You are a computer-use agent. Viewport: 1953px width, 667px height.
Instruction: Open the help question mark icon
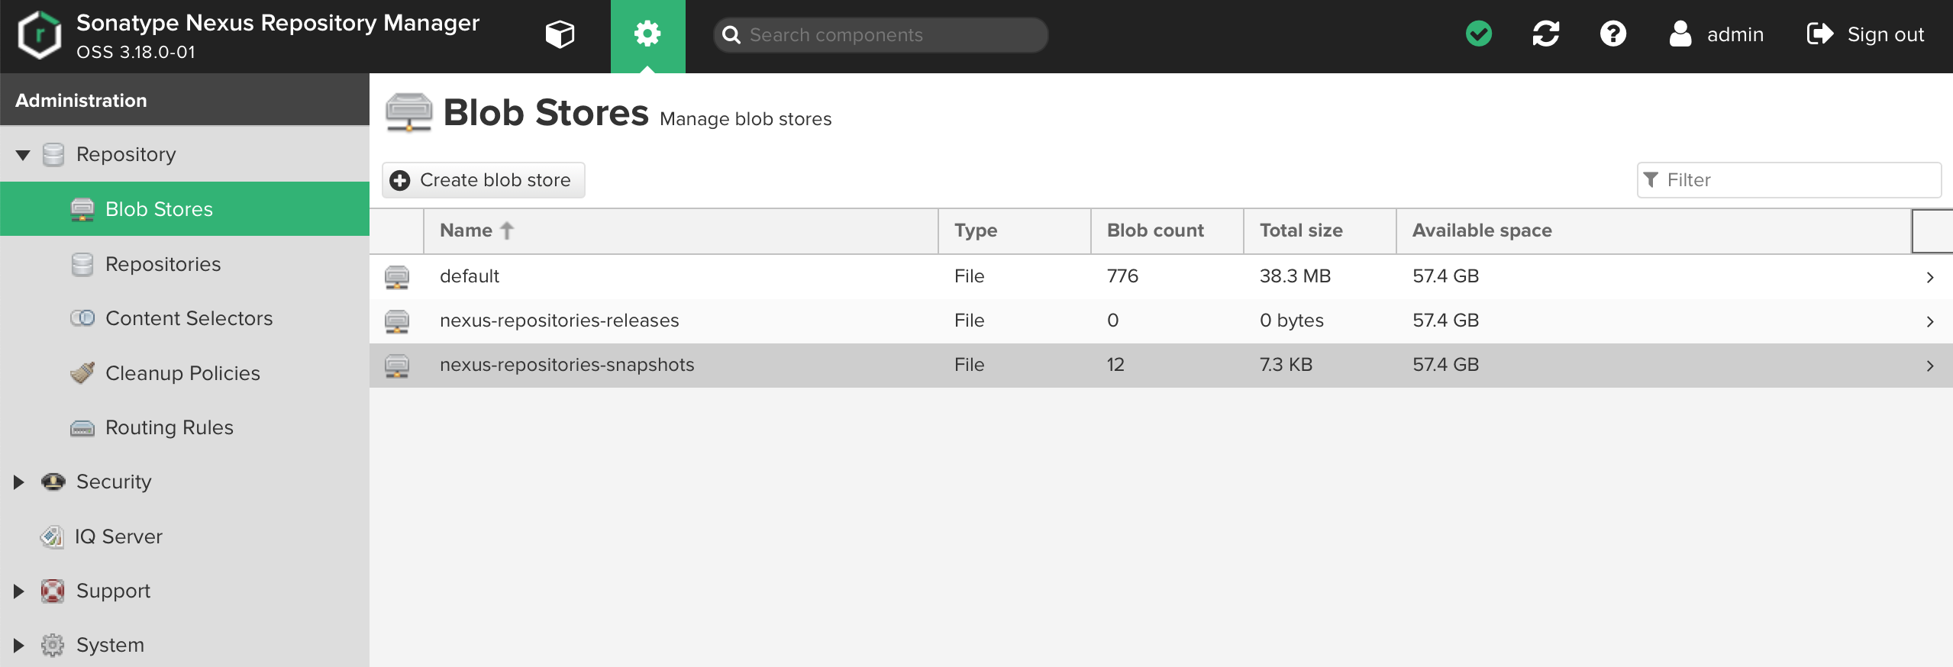pyautogui.click(x=1613, y=34)
